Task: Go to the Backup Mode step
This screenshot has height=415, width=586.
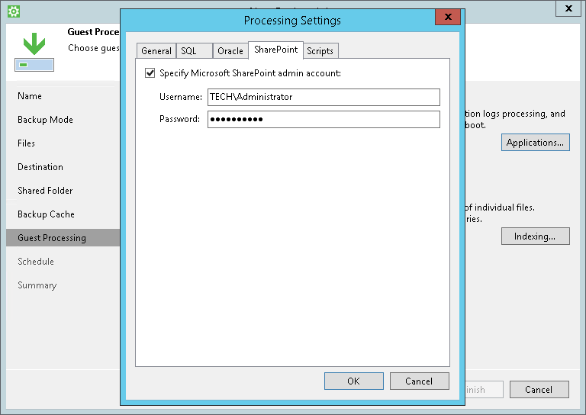Action: pos(45,120)
